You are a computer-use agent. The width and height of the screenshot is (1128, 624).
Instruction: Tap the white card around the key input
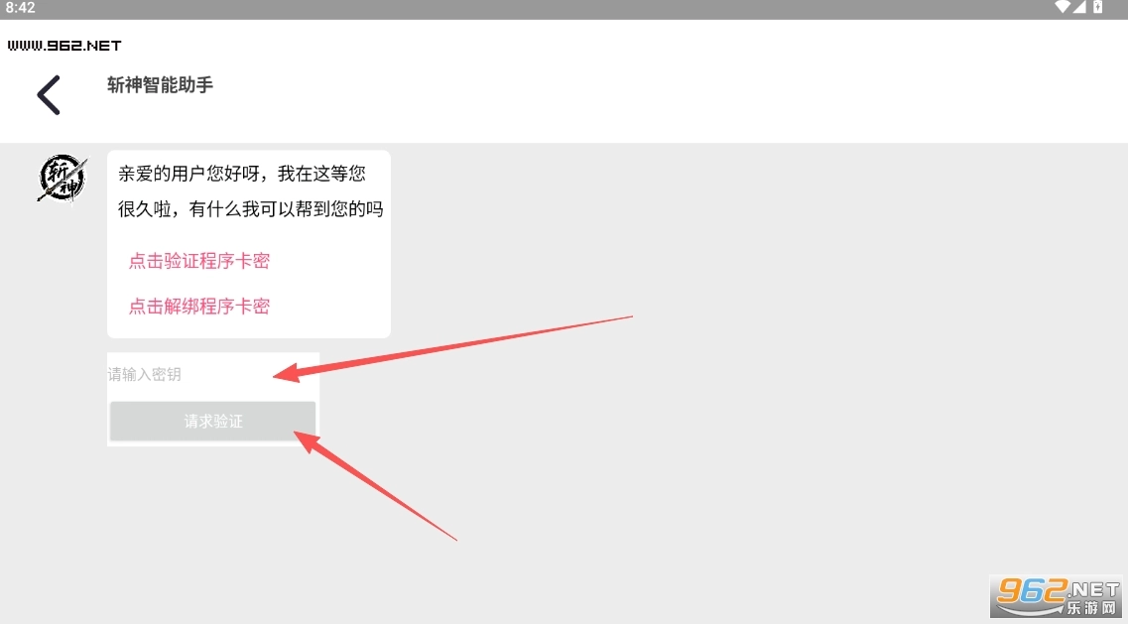click(x=213, y=399)
